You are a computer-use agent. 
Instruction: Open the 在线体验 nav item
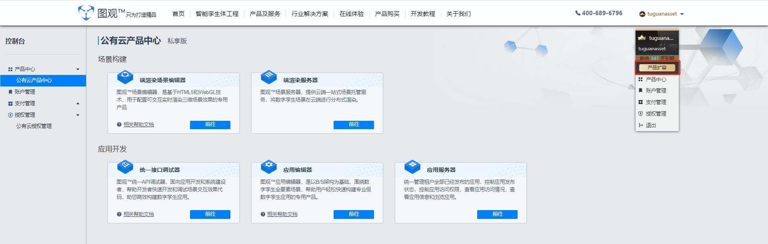[352, 14]
